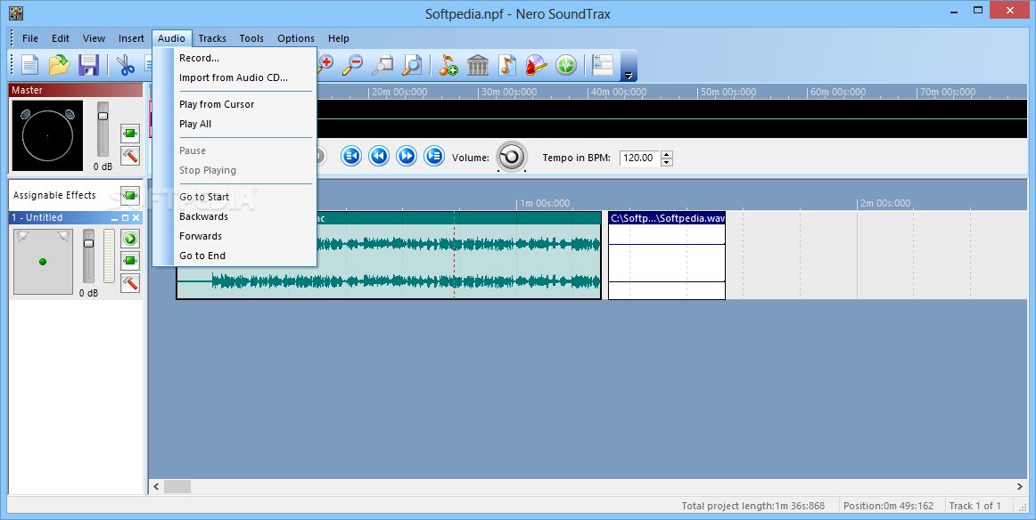Click the magnifier icon with a gray square
The height and width of the screenshot is (520, 1036).
point(382,64)
